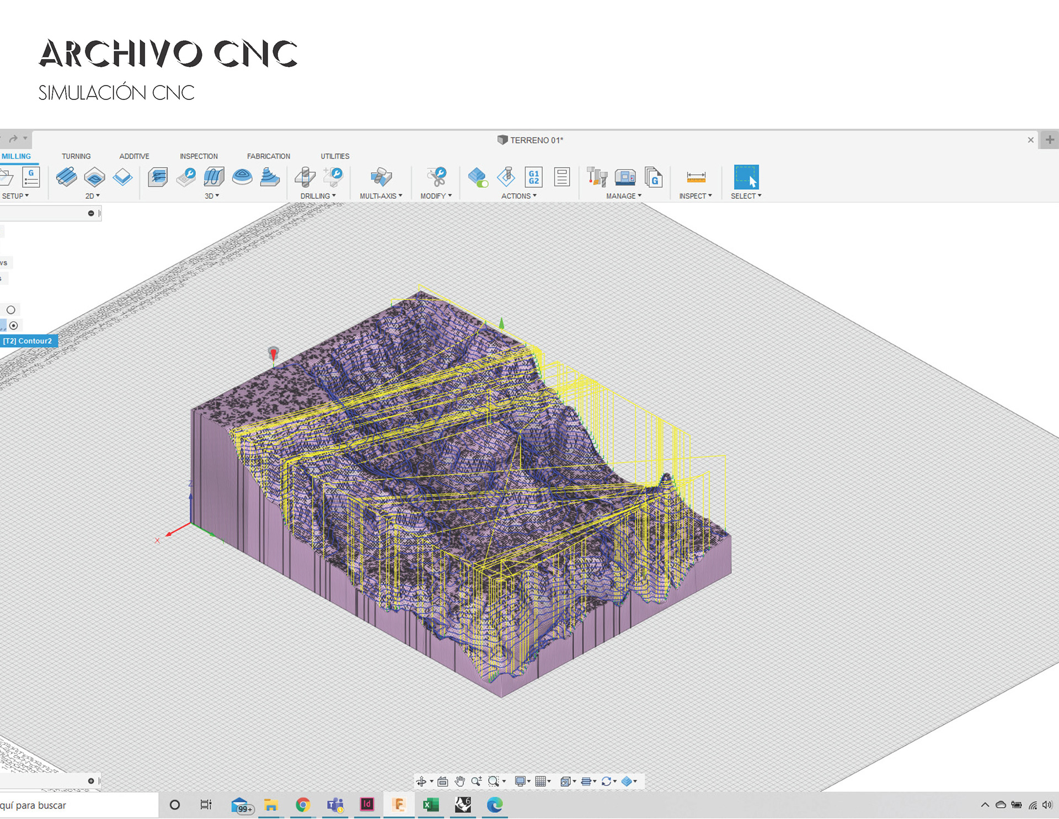
Task: Select the 3D Parallel toolpath icon
Action: (214, 177)
